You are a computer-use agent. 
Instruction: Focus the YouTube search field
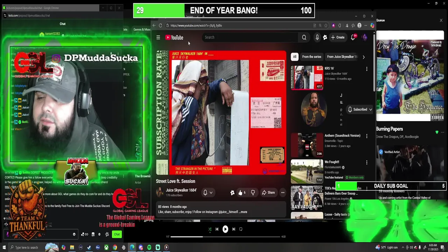pyautogui.click(x=250, y=37)
